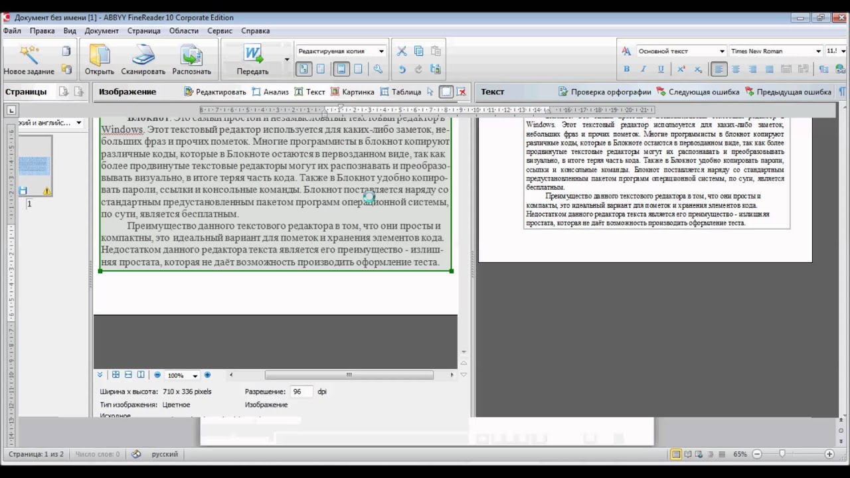This screenshot has height=478, width=850.
Task: Click the right text alignment icon
Action: coord(752,69)
